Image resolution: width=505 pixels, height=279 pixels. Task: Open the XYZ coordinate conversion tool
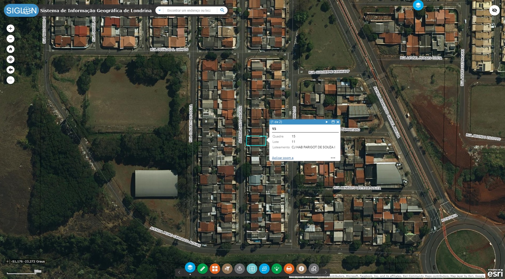pyautogui.click(x=264, y=269)
